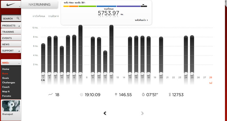Click the runs icon beside 18
This screenshot has height=121, width=227.
click(x=50, y=95)
